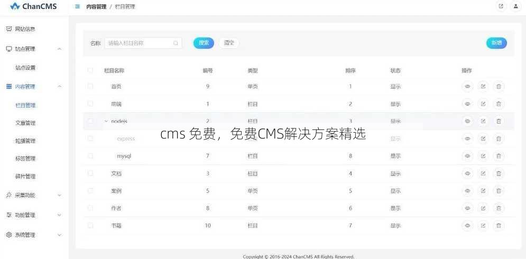Open external site link icon in header

click(x=501, y=6)
